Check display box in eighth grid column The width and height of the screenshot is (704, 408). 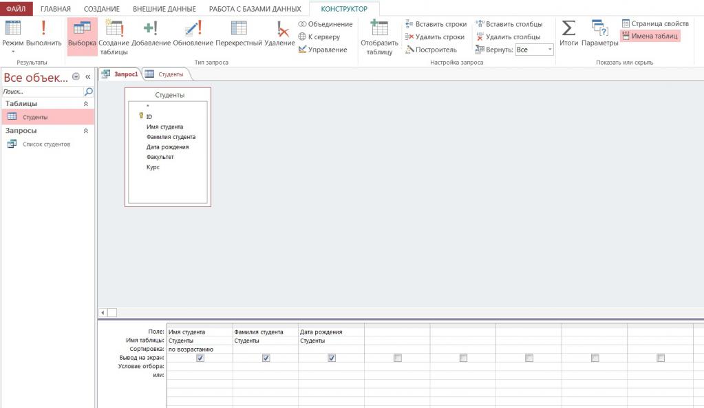coord(661,358)
